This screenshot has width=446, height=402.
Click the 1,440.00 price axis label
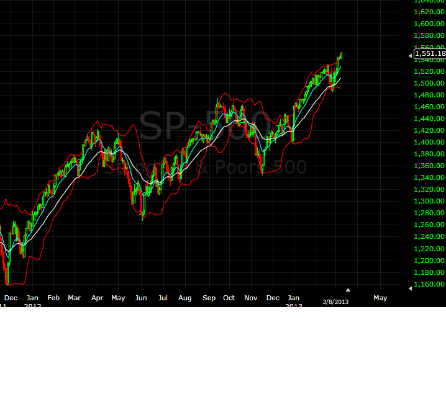[x=429, y=118]
